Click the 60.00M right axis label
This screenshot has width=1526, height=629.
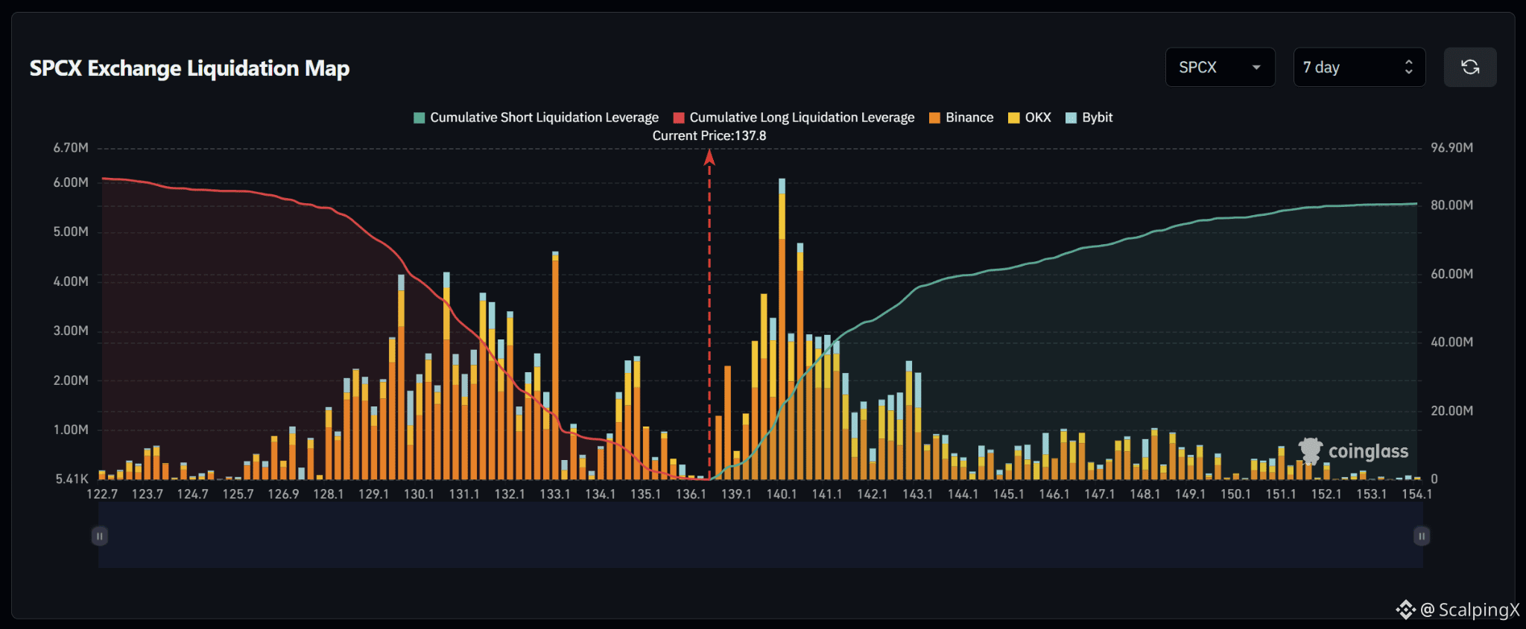click(x=1451, y=274)
